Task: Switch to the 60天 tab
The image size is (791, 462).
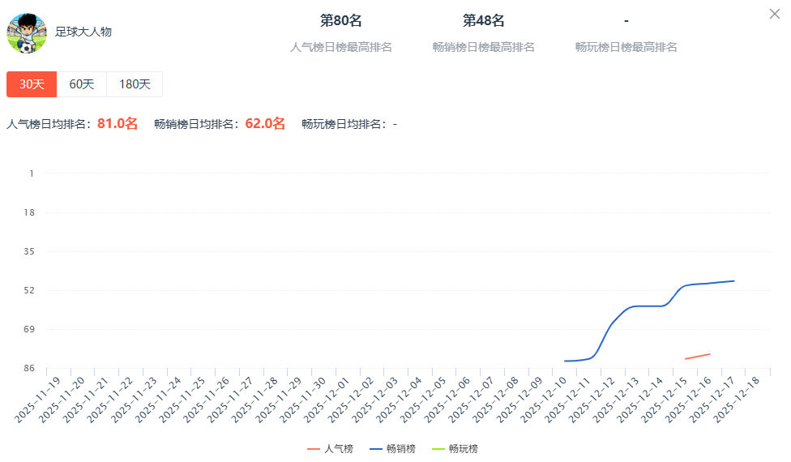Action: (x=81, y=84)
